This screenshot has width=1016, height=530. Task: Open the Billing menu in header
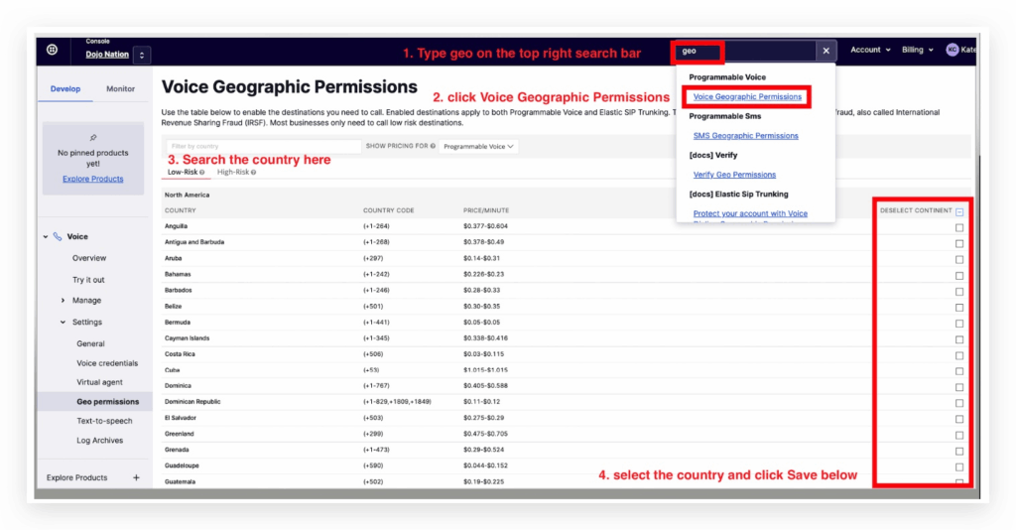point(916,50)
